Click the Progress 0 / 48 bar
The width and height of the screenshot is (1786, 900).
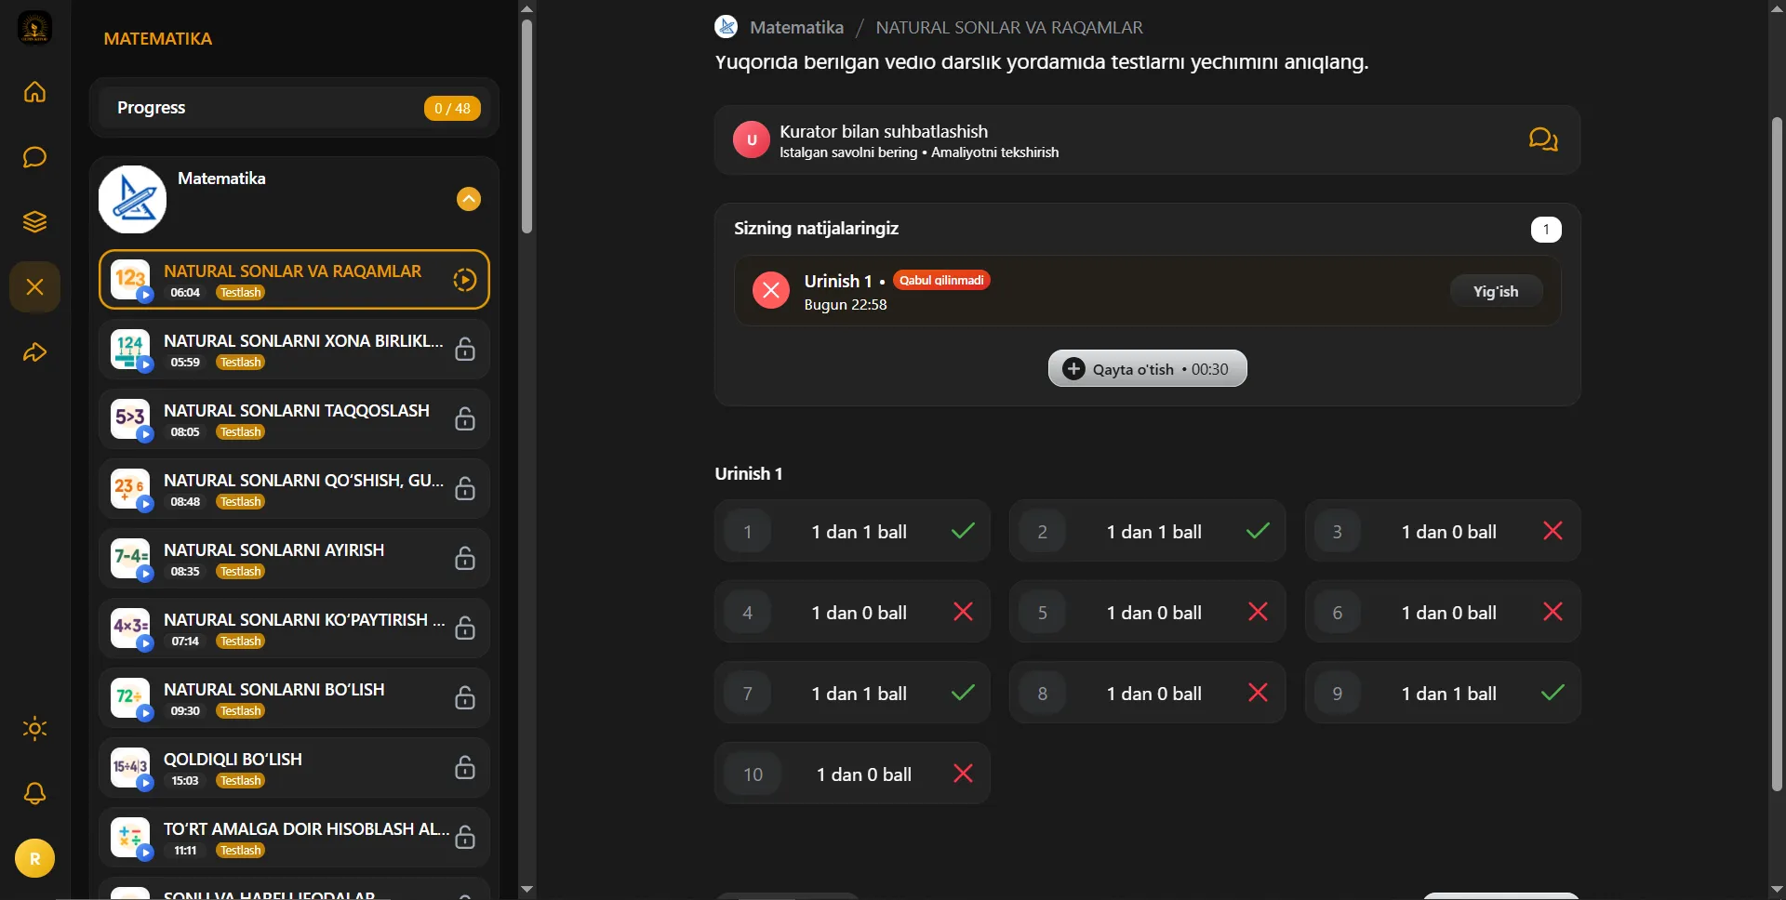[x=294, y=108]
